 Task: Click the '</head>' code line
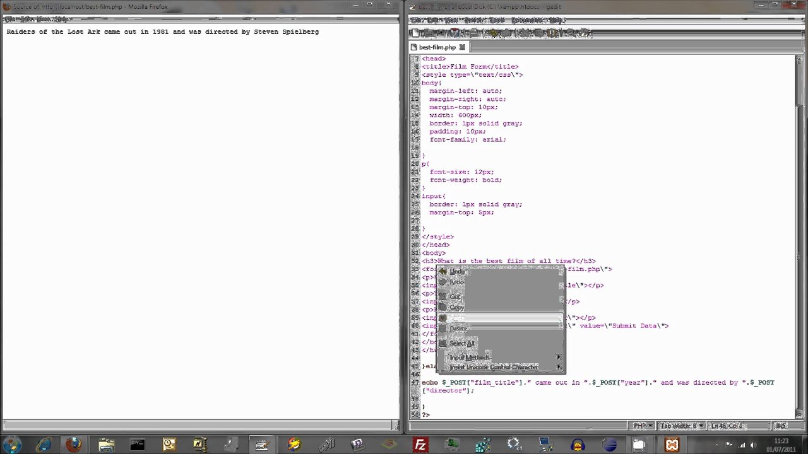point(436,245)
